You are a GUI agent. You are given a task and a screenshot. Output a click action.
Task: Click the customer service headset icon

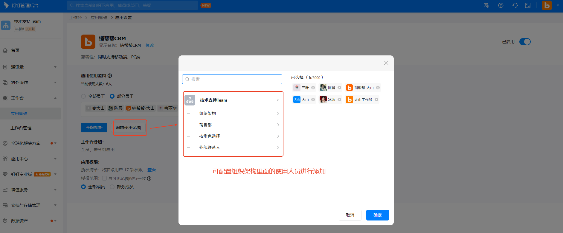pyautogui.click(x=515, y=5)
